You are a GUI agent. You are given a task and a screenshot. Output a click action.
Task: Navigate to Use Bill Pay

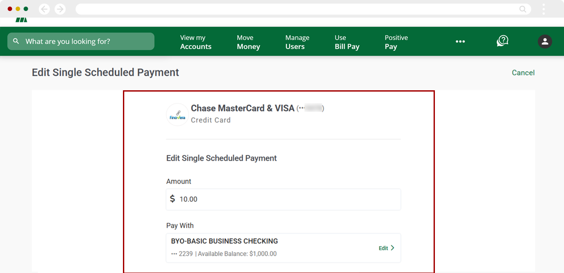point(347,42)
